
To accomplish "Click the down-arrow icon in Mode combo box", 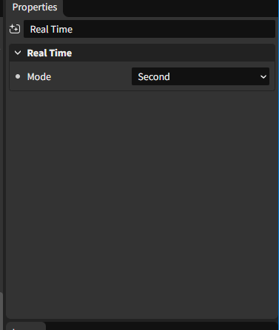I will point(263,77).
